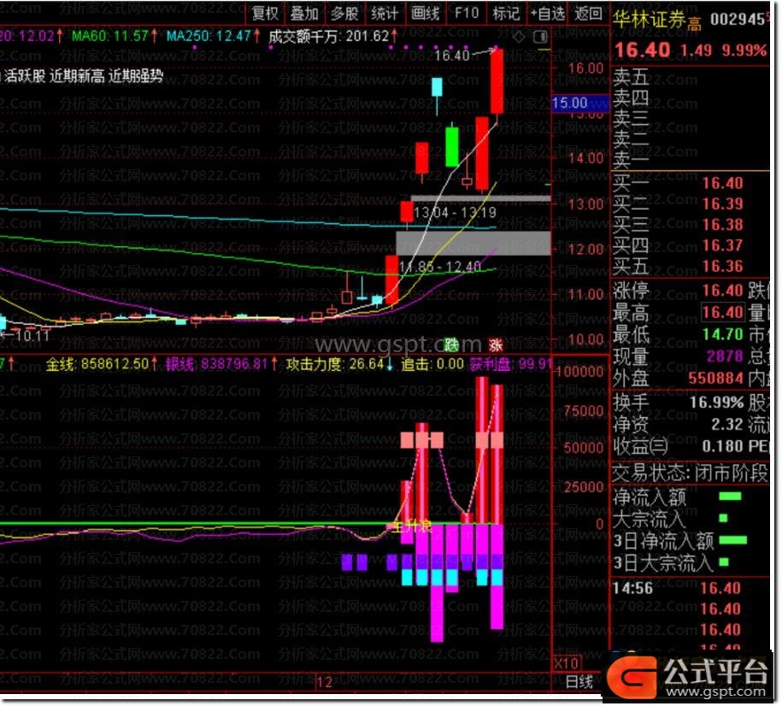Screen dimensions: 782x706
Task: Select the 买五 bid row at 16.36
Action: [x=691, y=267]
